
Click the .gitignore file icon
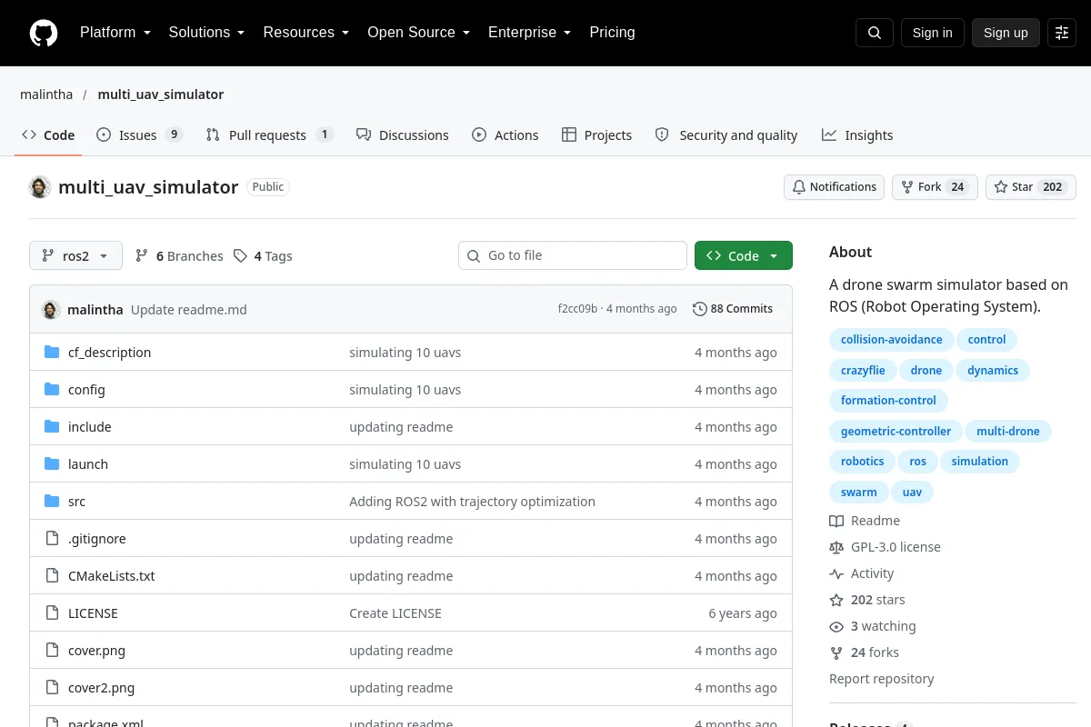coord(52,539)
